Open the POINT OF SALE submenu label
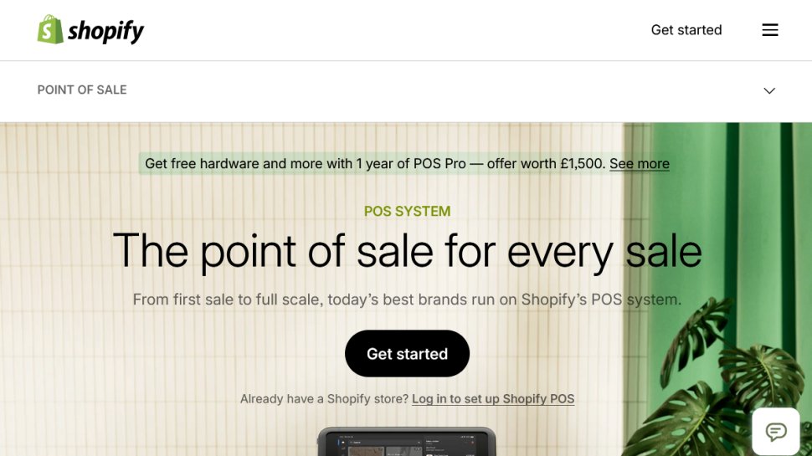This screenshot has height=456, width=812. click(x=82, y=90)
